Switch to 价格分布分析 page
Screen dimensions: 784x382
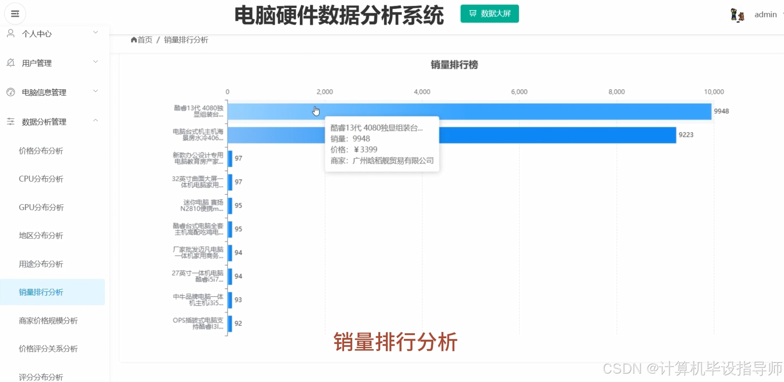coord(41,151)
